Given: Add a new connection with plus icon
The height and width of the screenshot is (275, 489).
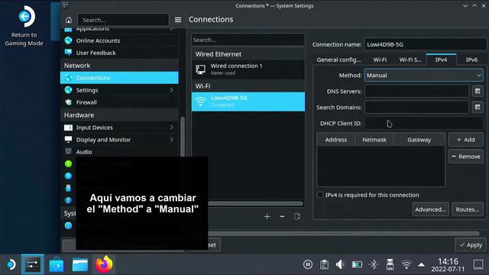Looking at the screenshot, I should (267, 216).
